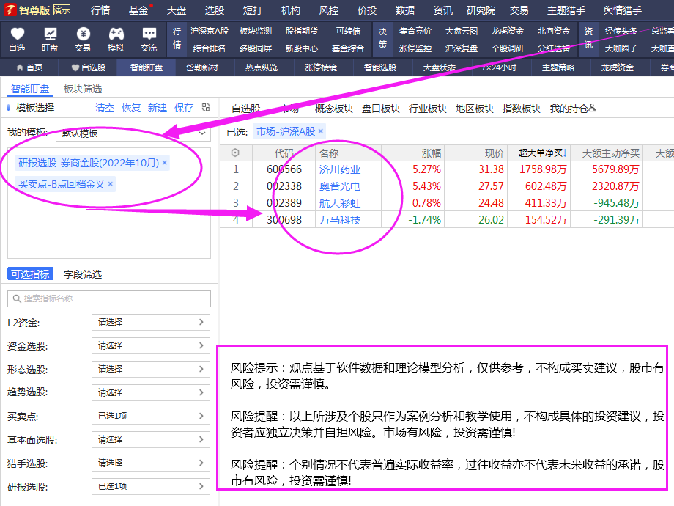The height and width of the screenshot is (506, 674).
Task: Open 北向资金 in the toolbar
Action: point(554,31)
